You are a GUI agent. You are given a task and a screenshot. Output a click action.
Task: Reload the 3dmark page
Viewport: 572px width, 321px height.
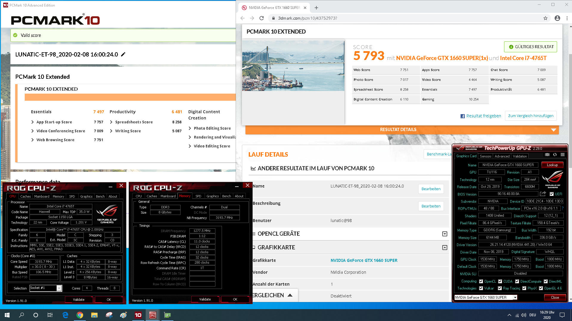[262, 18]
